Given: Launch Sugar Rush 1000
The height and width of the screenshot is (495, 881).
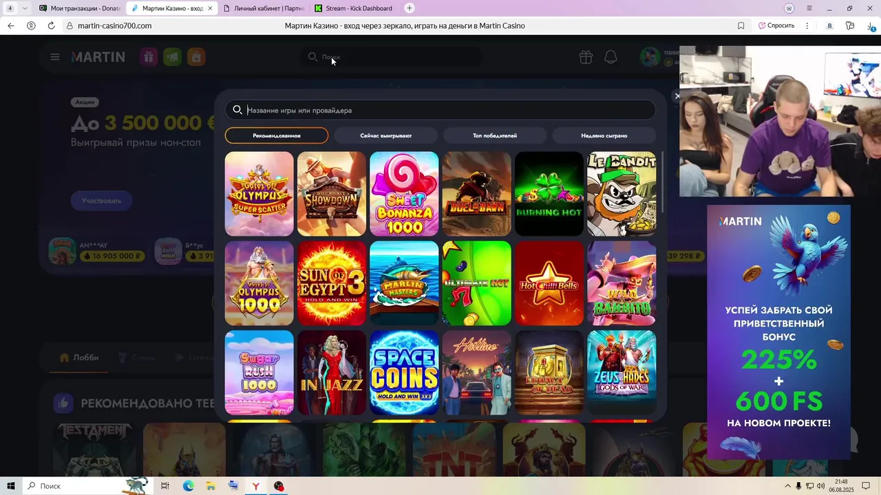Looking at the screenshot, I should click(x=259, y=373).
